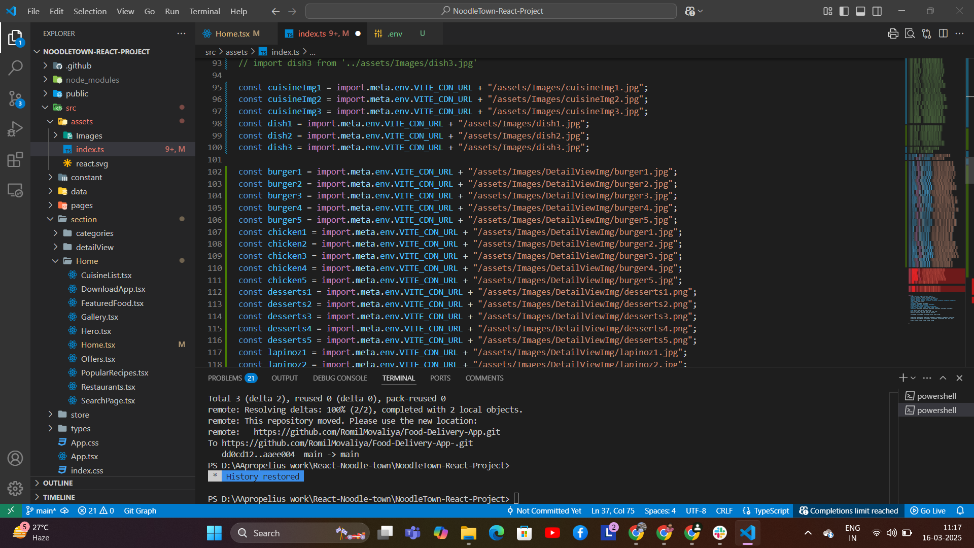Open Microsoft Edge from the taskbar
Screen dimensions: 974x548
click(497, 533)
